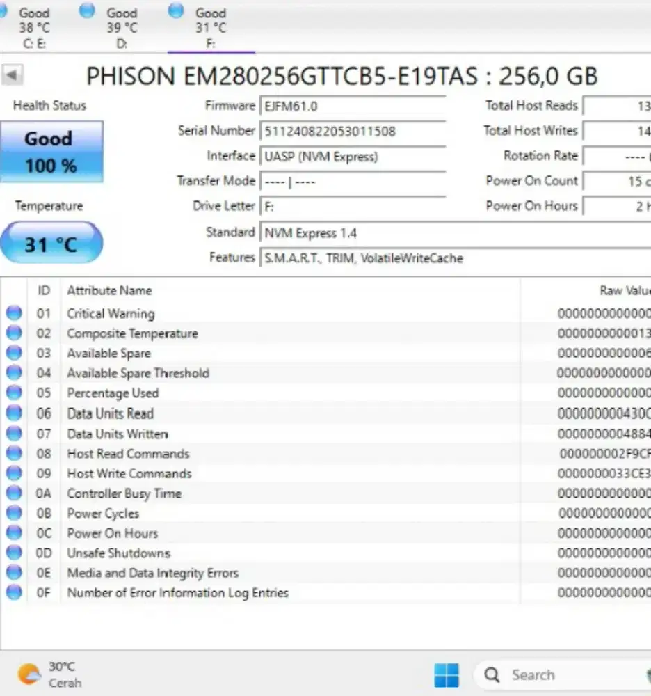651x696 pixels.
Task: Go to previous disk with left arrow
Action: tap(12, 75)
